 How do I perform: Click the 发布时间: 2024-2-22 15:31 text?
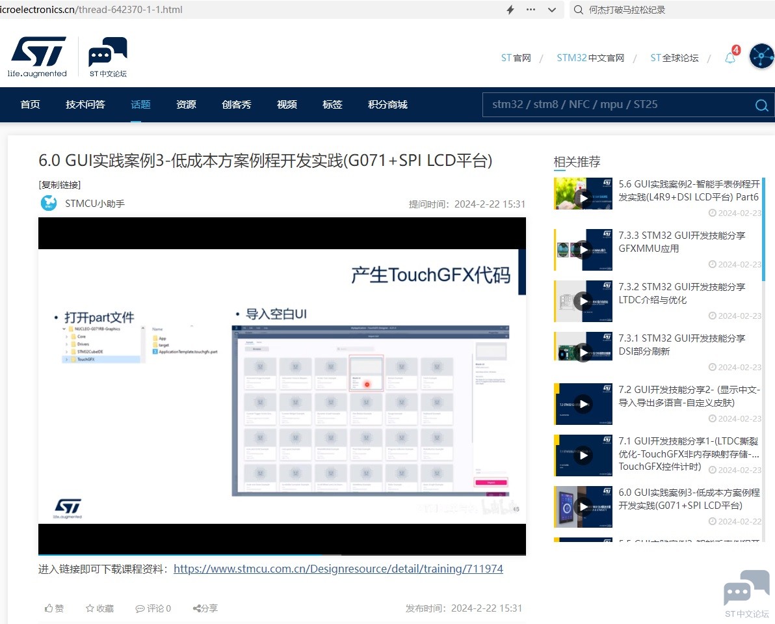click(x=464, y=608)
